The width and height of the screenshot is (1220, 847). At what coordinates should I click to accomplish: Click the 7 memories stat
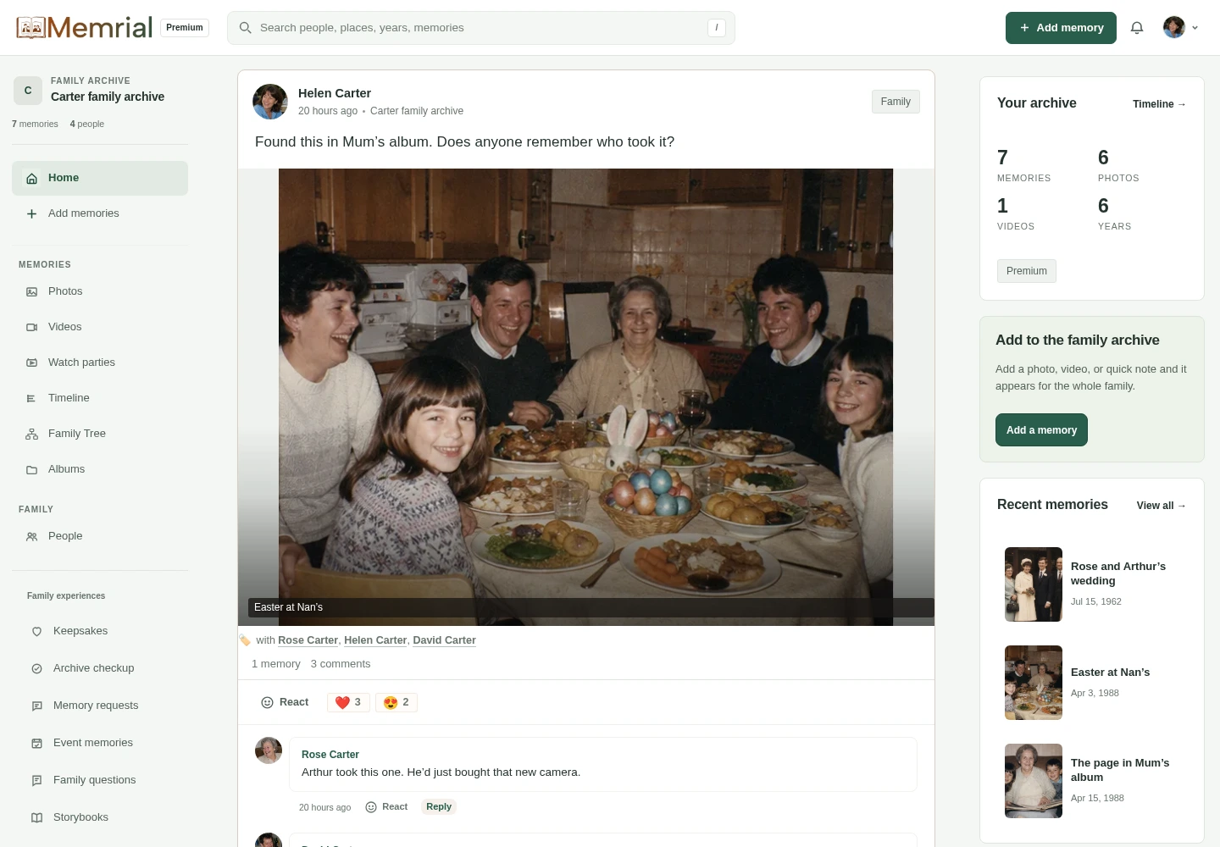click(x=1024, y=165)
